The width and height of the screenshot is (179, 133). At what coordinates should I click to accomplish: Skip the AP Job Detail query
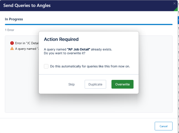(71, 84)
